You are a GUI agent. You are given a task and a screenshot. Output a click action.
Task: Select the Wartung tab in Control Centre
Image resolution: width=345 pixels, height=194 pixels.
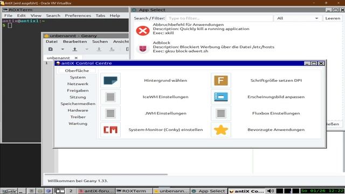tap(78, 123)
